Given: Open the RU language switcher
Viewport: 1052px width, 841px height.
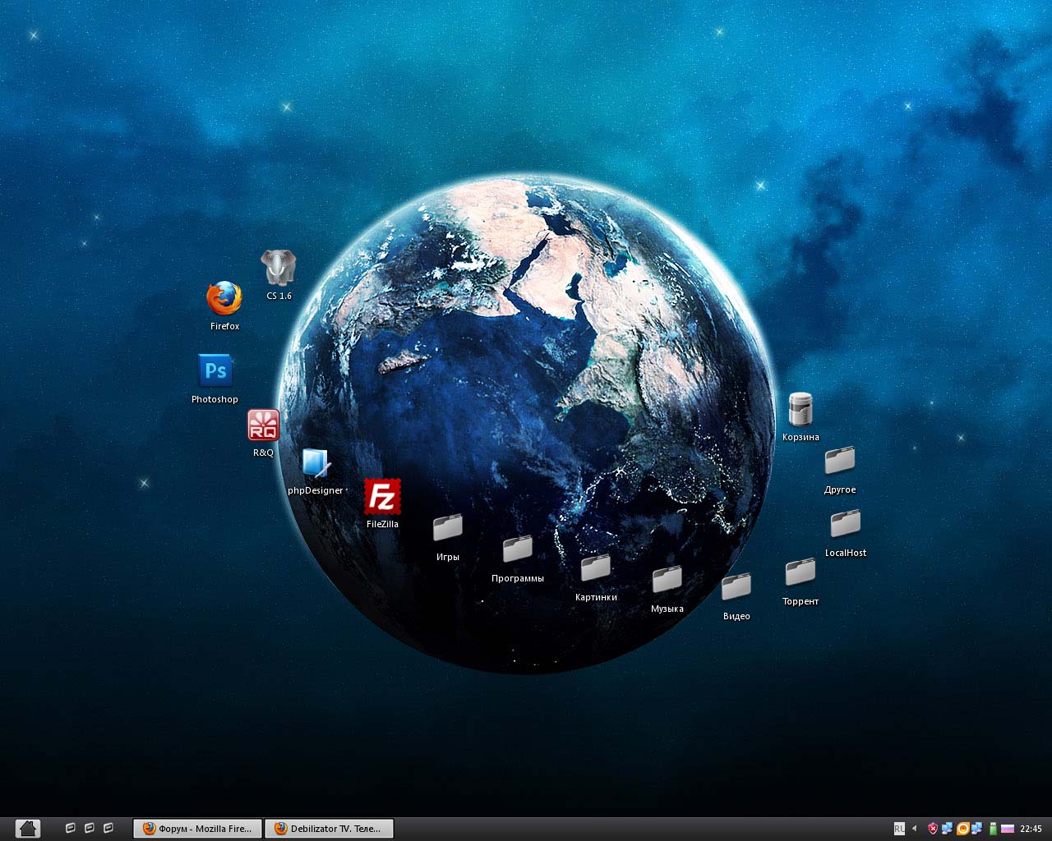Looking at the screenshot, I should tap(899, 829).
